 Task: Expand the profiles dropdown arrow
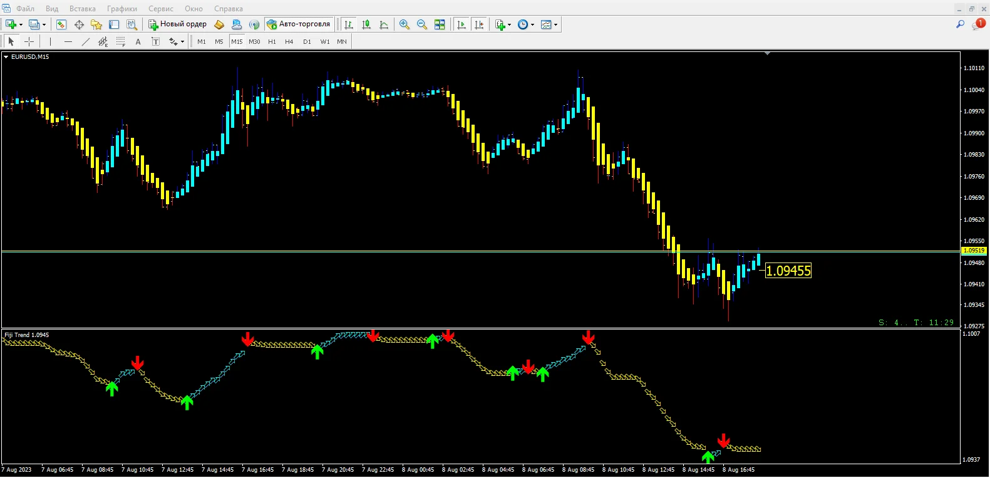(44, 25)
